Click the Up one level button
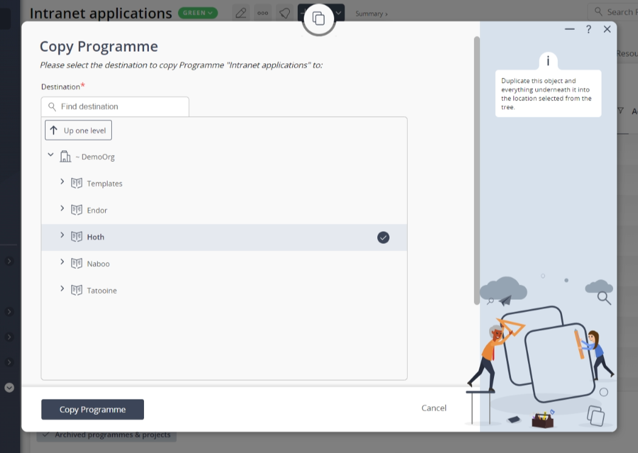This screenshot has width=638, height=453. coord(78,130)
